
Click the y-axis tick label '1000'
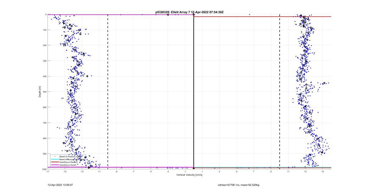point(44,169)
